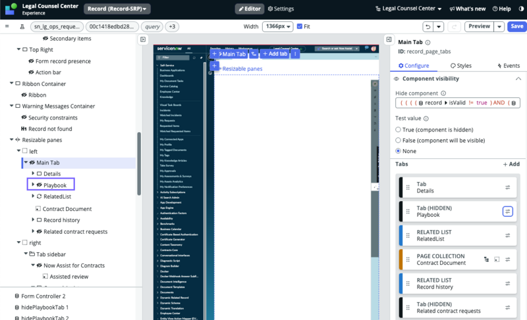Select True (component is hidden) radio
Screen dimensions: 527x320
click(x=398, y=129)
